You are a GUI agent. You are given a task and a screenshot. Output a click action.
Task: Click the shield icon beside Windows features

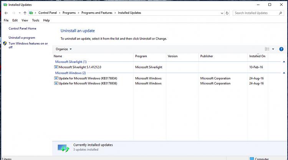pos(5,43)
